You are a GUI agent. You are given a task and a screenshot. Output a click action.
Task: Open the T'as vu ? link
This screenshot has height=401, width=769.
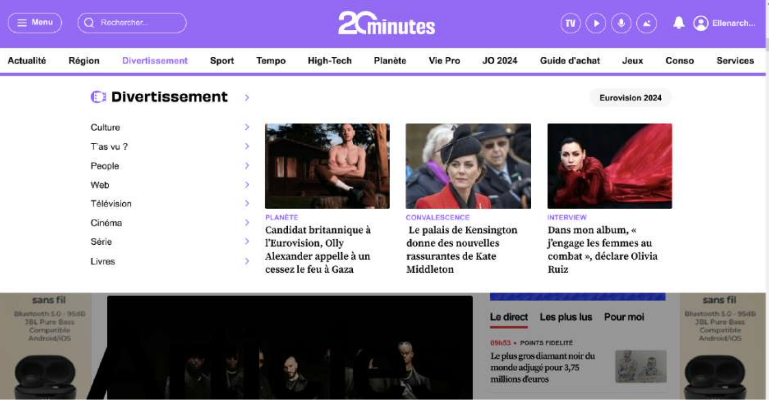click(x=109, y=147)
